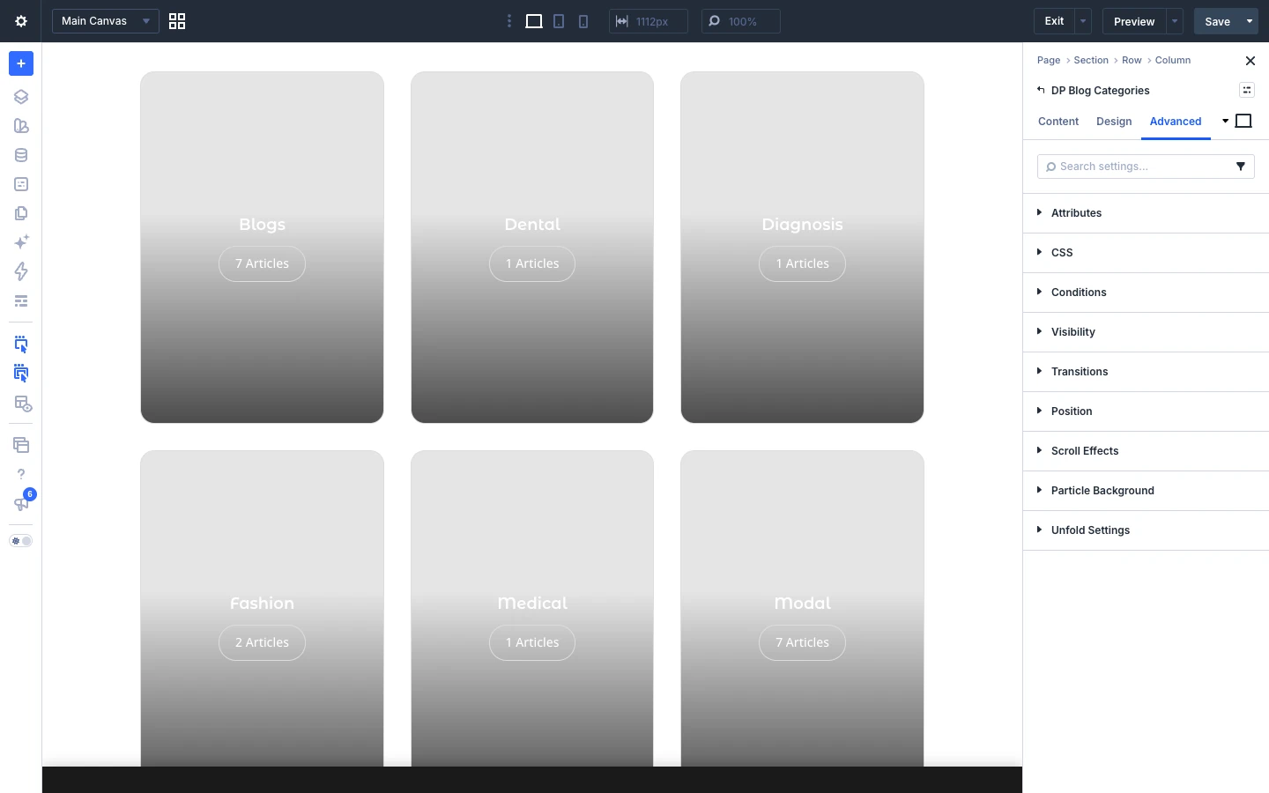
Task: Click the Preview button
Action: point(1134,21)
